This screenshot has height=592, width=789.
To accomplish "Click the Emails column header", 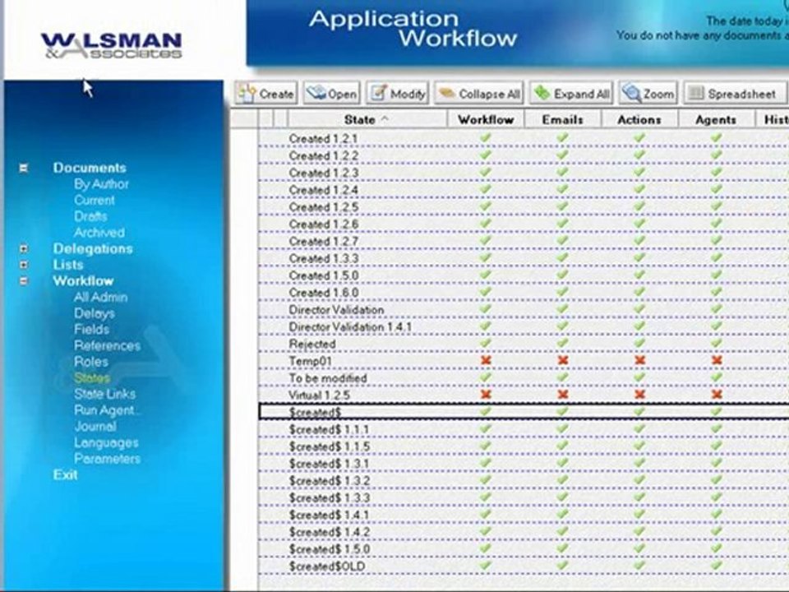I will pos(562,120).
